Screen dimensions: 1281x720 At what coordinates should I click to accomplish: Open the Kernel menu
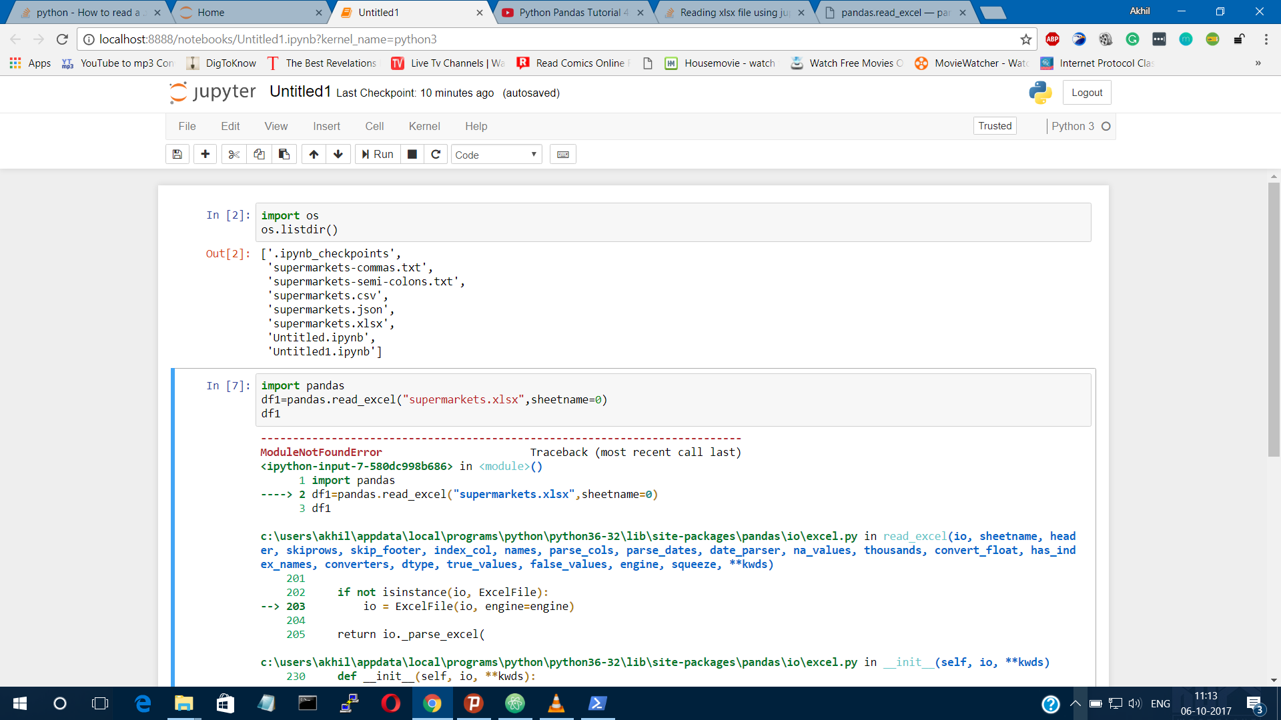click(x=424, y=126)
